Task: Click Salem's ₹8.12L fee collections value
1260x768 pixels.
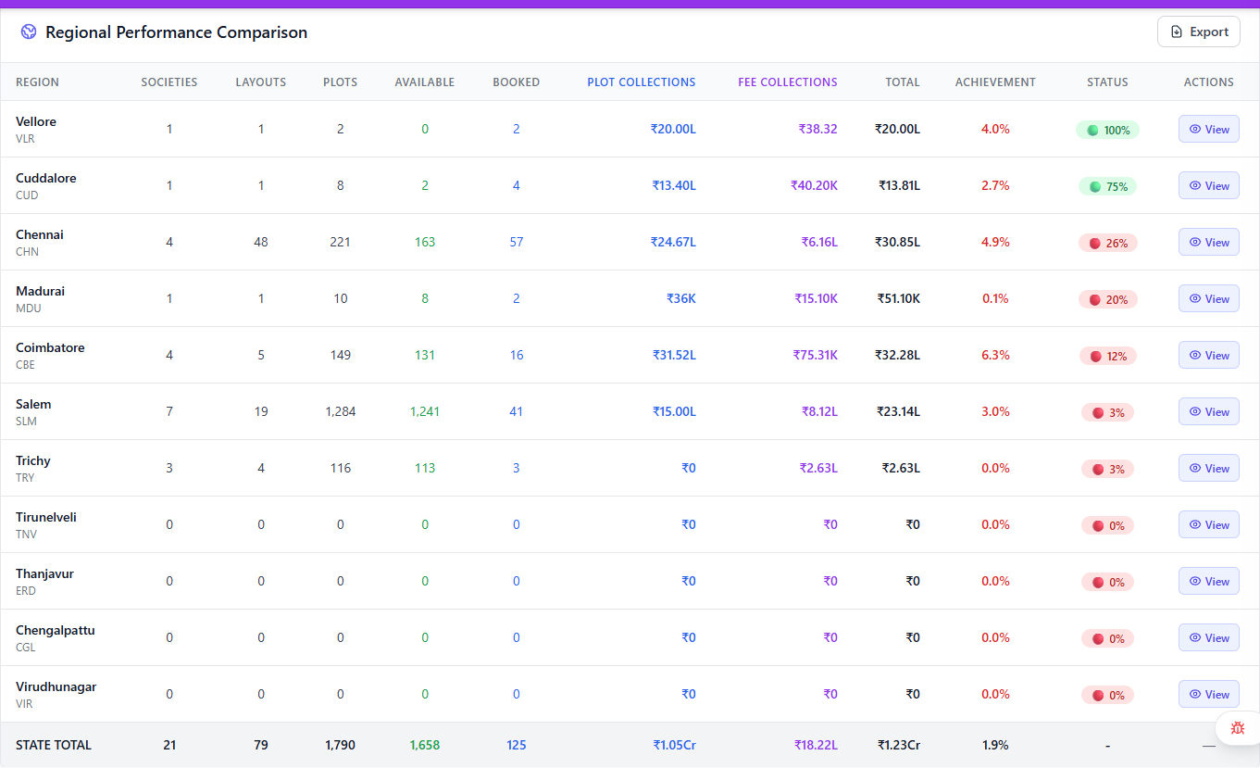Action: (819, 412)
